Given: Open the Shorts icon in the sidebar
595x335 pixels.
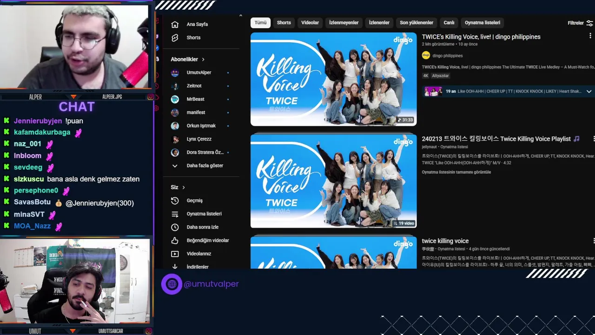Looking at the screenshot, I should point(175,38).
